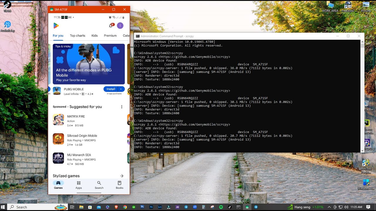Viewport: 376px width, 211px height.
Task: Open File Explorer from taskbar
Action: [x=81, y=207]
